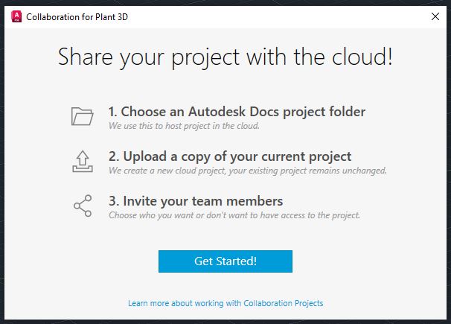Click the open folder icon for step one
Screen dimensions: 451x324
pos(82,117)
